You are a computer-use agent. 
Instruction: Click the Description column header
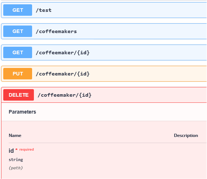coord(186,135)
